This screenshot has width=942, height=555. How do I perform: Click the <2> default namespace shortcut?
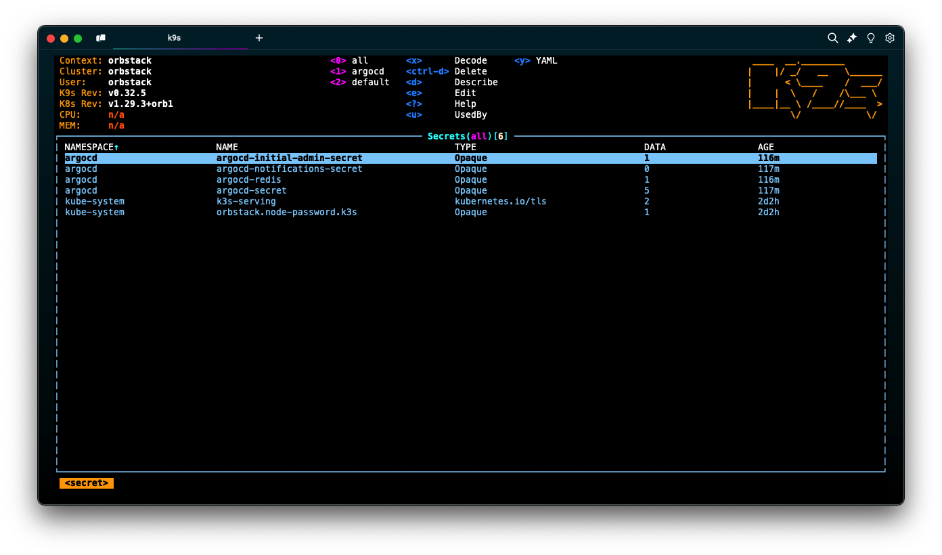(x=360, y=82)
